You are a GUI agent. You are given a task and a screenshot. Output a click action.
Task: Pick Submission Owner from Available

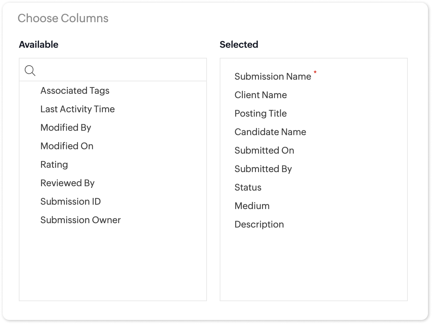click(x=81, y=220)
